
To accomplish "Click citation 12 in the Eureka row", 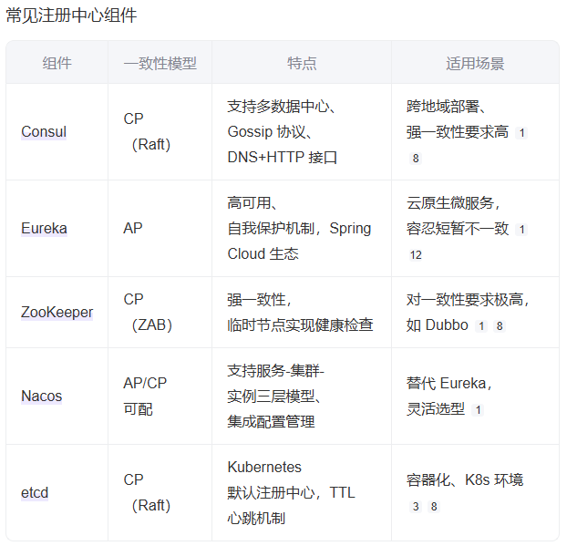I will pyautogui.click(x=416, y=255).
